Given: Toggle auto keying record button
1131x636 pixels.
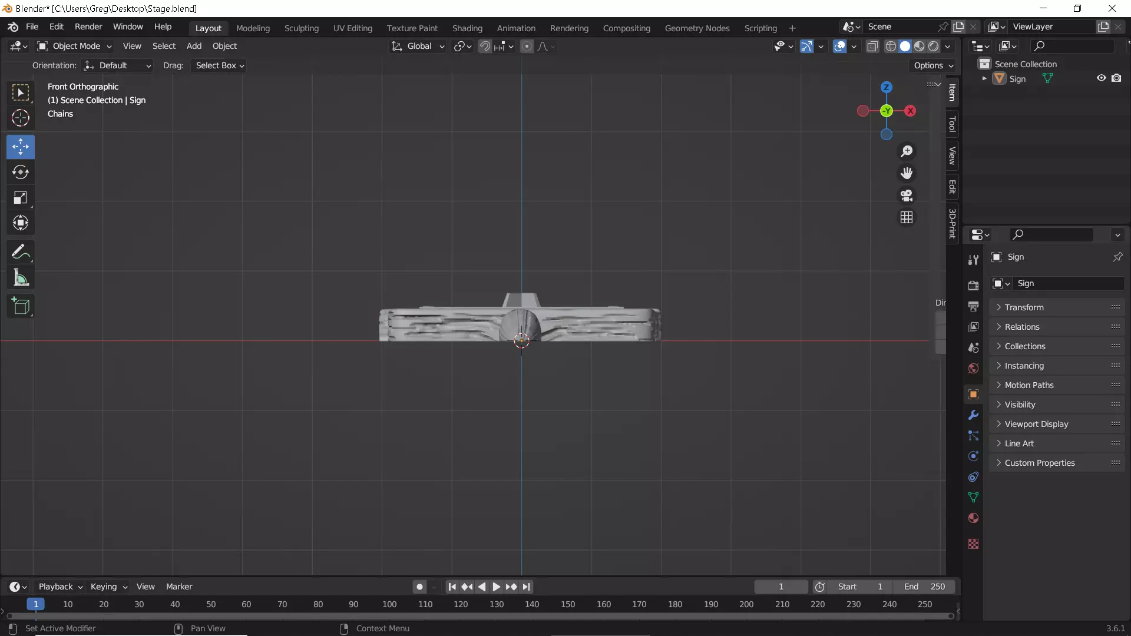Looking at the screenshot, I should pos(419,587).
